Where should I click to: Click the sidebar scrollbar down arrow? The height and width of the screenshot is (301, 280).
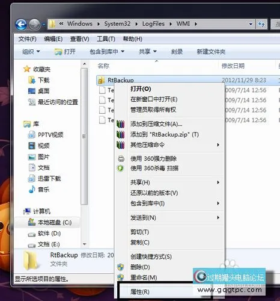[x=85, y=244]
